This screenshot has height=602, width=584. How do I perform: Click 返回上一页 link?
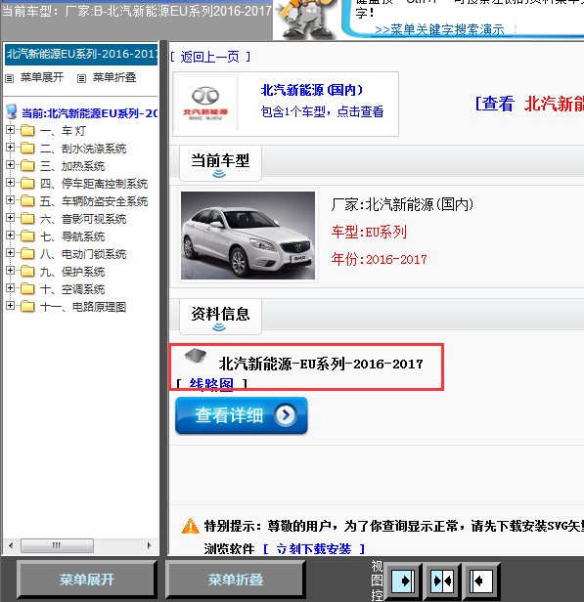click(209, 58)
